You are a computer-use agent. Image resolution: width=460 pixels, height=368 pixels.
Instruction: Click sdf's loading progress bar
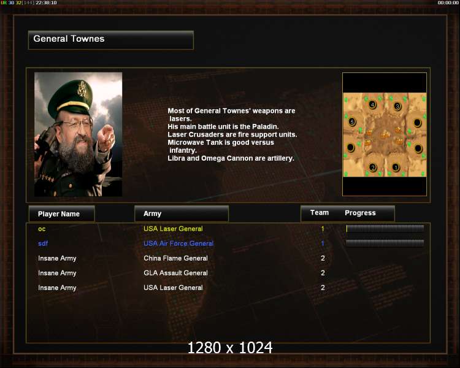[x=385, y=243]
